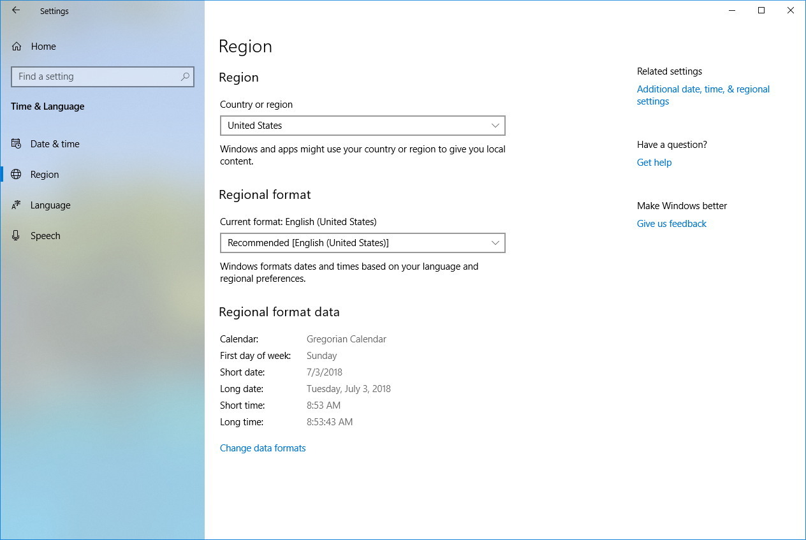Image resolution: width=806 pixels, height=540 pixels.
Task: Click the 'Sunday' first day value
Action: click(321, 356)
